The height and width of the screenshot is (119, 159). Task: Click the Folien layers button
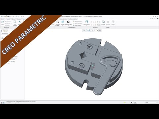click(2, 23)
